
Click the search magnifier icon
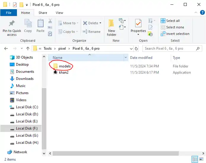point(198,49)
